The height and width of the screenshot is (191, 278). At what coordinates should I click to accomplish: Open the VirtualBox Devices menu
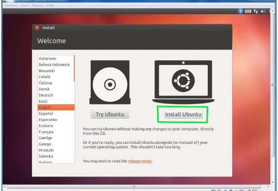point(37,5)
